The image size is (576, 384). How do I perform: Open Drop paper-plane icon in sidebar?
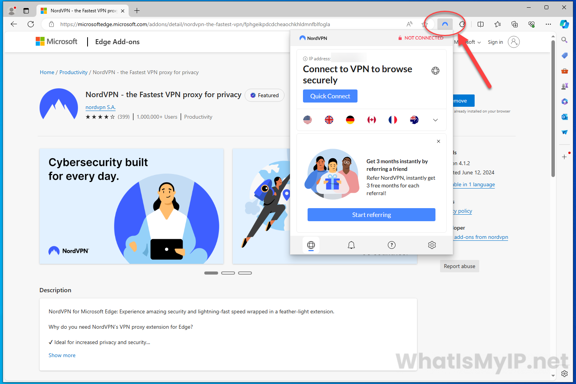click(564, 132)
